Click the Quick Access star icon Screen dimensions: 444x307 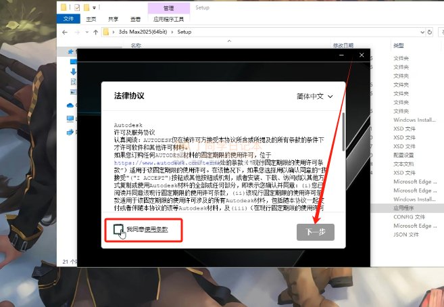[71, 51]
